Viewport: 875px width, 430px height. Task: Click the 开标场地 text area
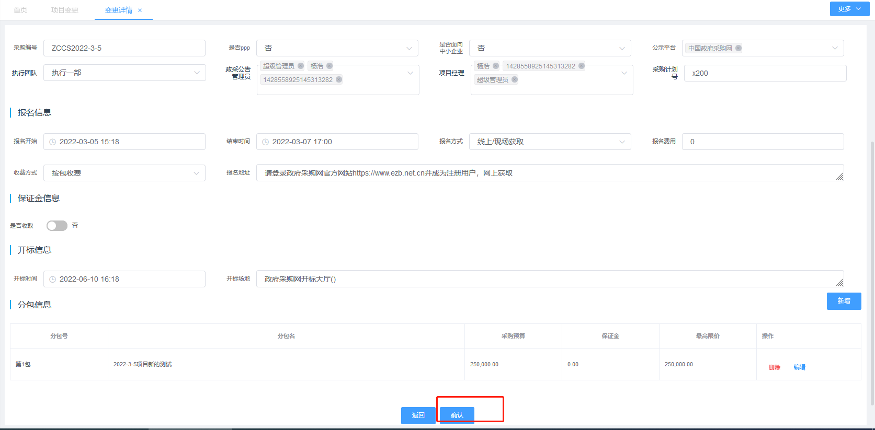click(x=550, y=278)
